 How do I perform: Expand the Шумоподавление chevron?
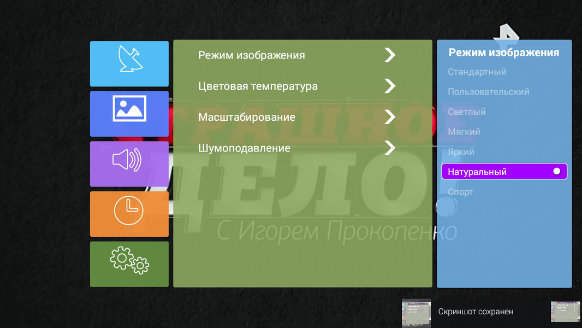pos(390,148)
